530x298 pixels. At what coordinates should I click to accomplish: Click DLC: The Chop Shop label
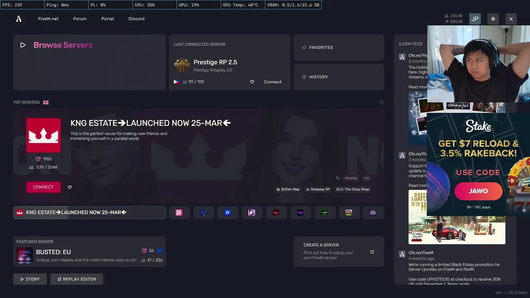(353, 189)
